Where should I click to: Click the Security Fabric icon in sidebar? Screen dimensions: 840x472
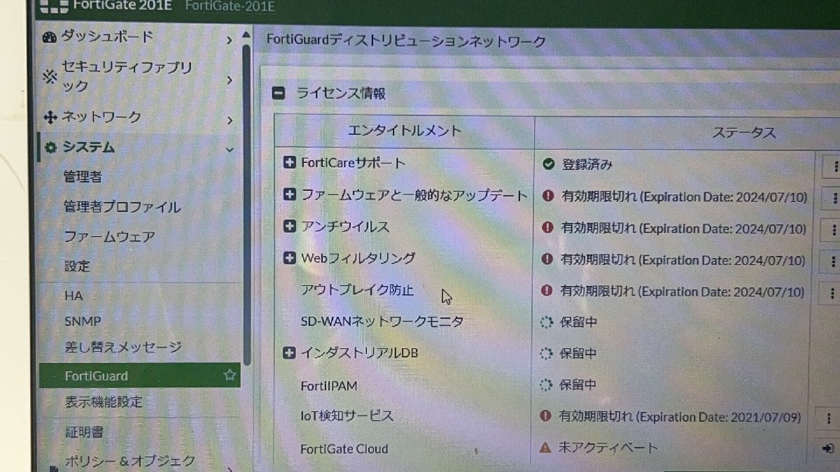(50, 76)
